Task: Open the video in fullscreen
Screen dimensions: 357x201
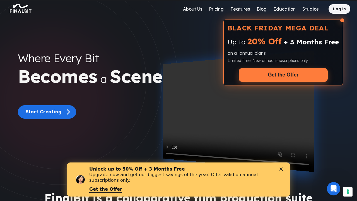Action: (x=293, y=155)
